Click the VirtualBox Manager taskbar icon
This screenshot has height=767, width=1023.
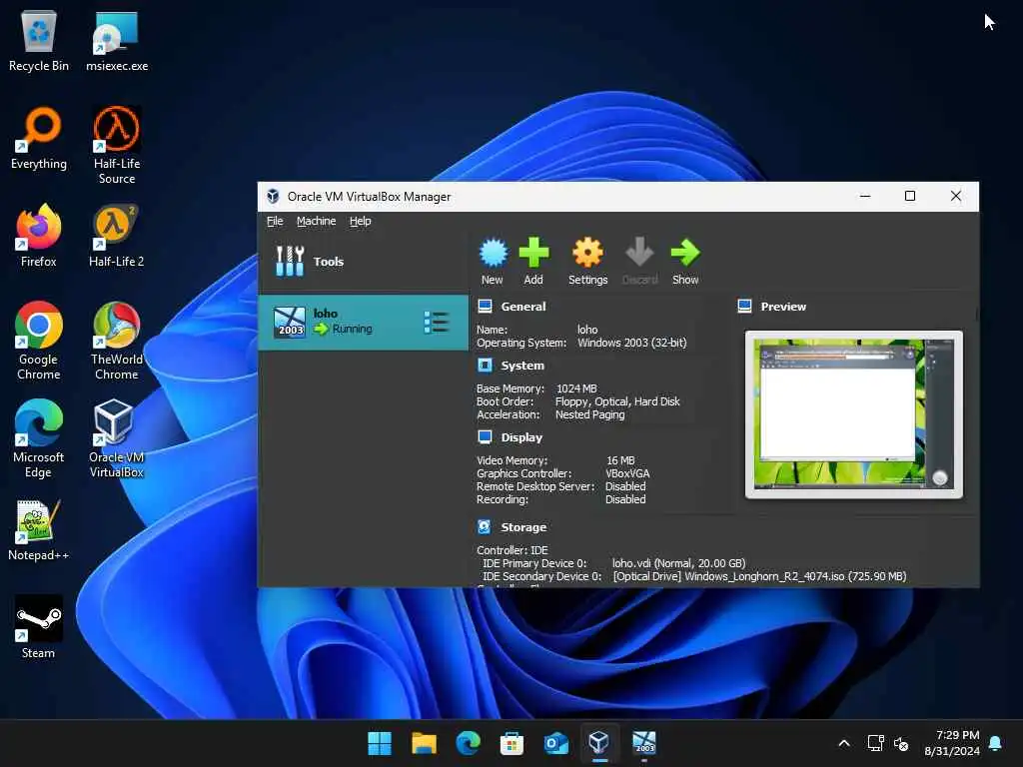599,743
